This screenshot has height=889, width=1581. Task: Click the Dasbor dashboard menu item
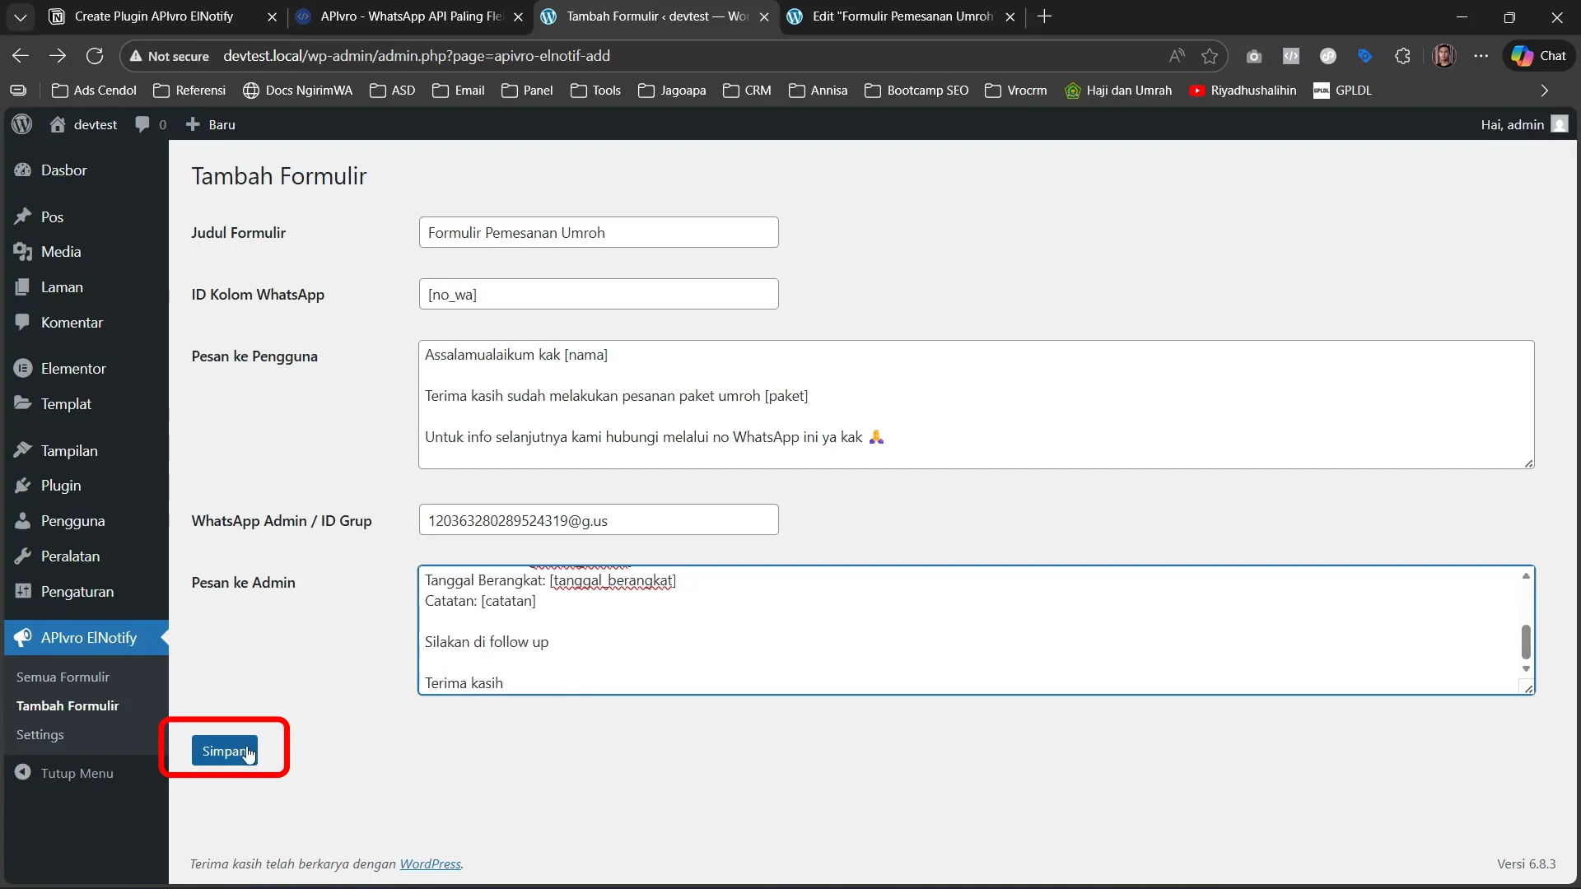tap(63, 170)
